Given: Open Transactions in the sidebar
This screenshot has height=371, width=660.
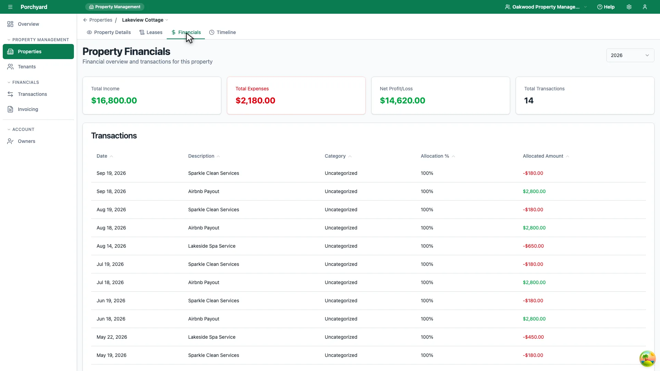Looking at the screenshot, I should (38, 94).
